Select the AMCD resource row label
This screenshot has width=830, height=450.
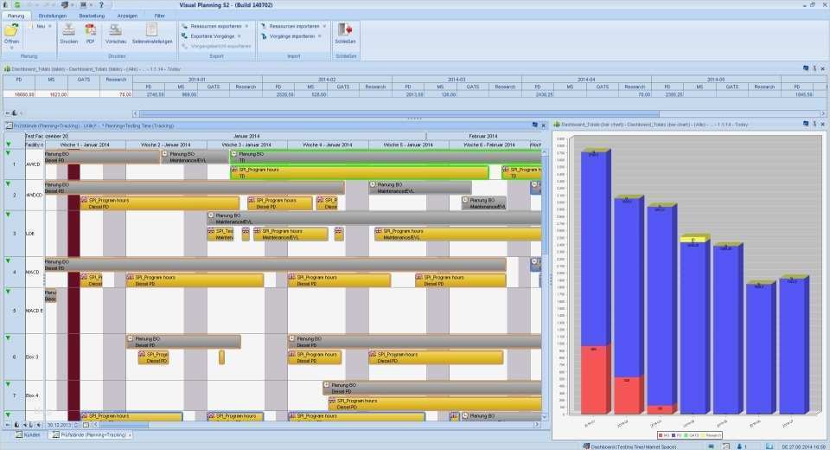click(33, 164)
